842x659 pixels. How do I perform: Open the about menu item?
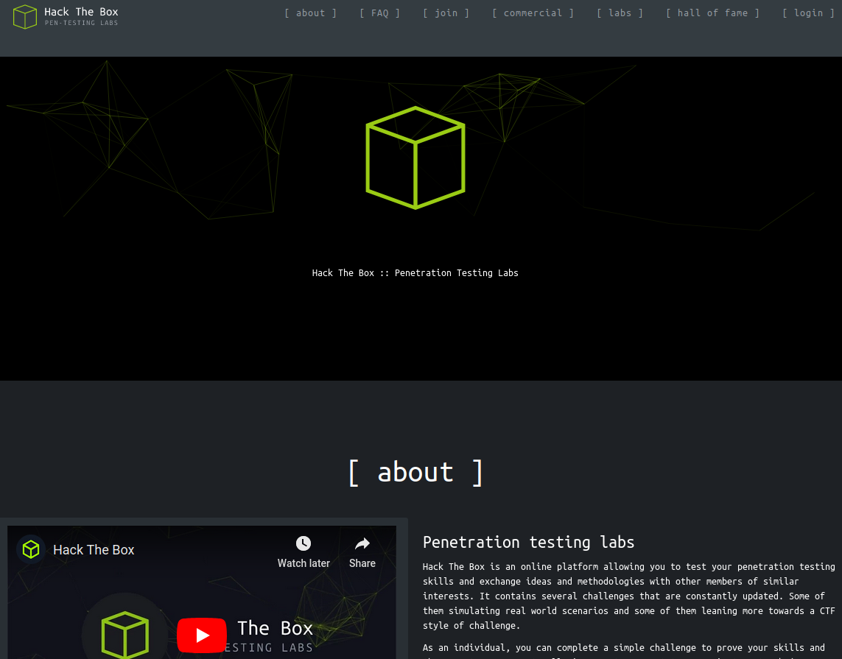click(310, 13)
